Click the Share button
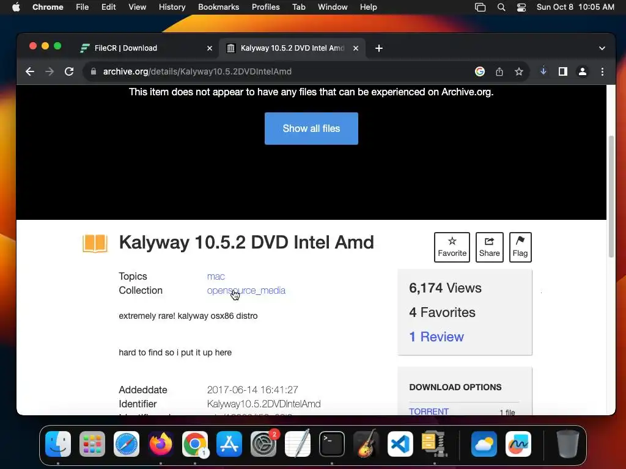This screenshot has width=626, height=469. [x=490, y=247]
